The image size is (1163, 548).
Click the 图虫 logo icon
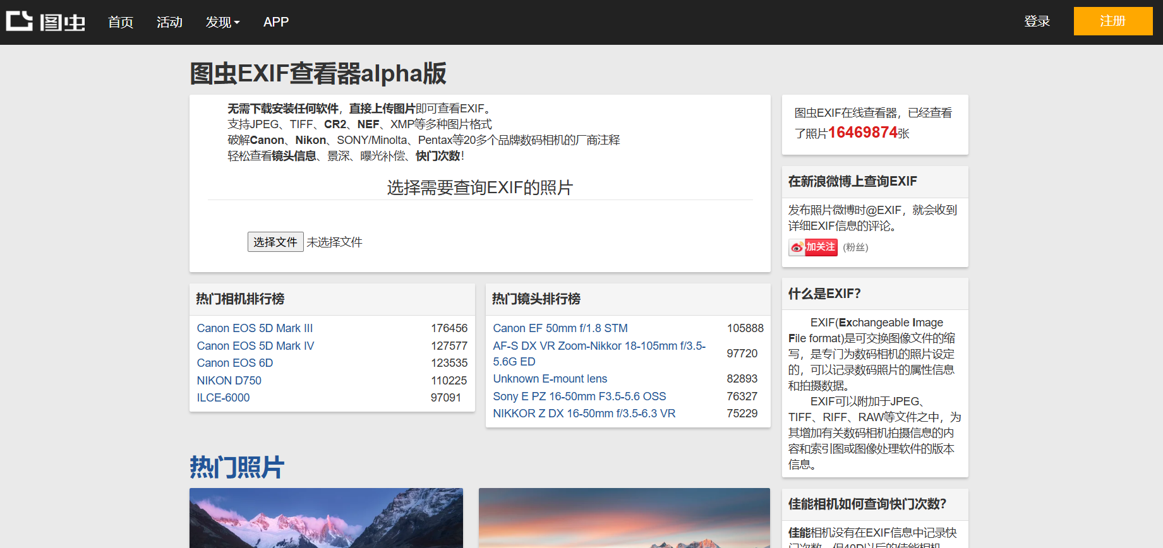point(45,21)
